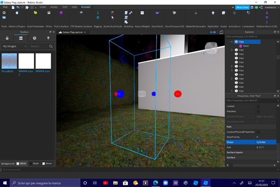Open the plugins folder icon under Tools

pos(4,17)
